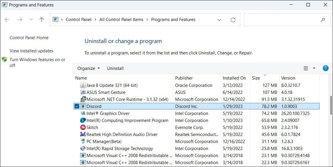Click the Uninstall toolbar button

click(x=115, y=68)
